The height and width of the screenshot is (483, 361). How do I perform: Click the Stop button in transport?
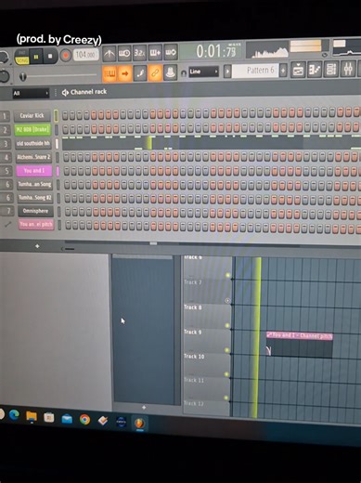point(50,57)
